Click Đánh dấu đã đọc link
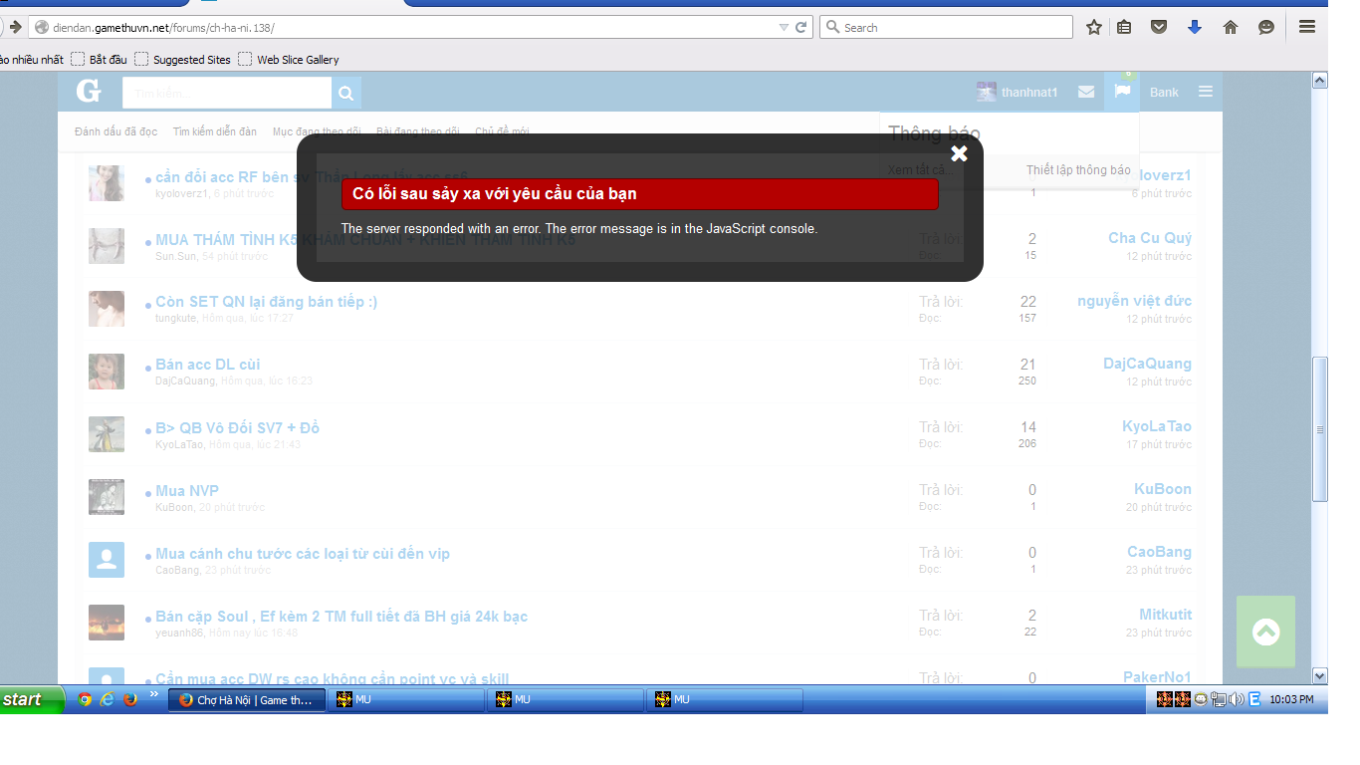Viewport: 1360px width, 765px height. 115,131
